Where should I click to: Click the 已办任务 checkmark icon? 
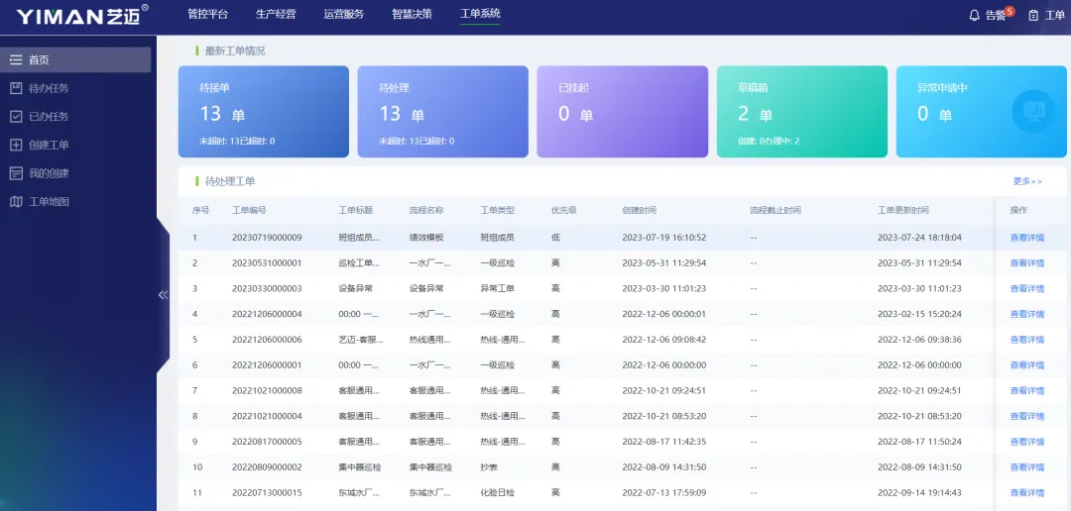16,117
